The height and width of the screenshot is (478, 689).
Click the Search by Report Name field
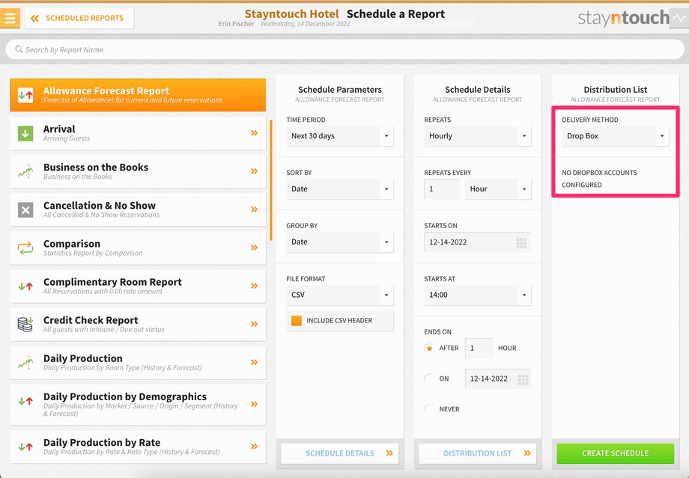pyautogui.click(x=345, y=49)
